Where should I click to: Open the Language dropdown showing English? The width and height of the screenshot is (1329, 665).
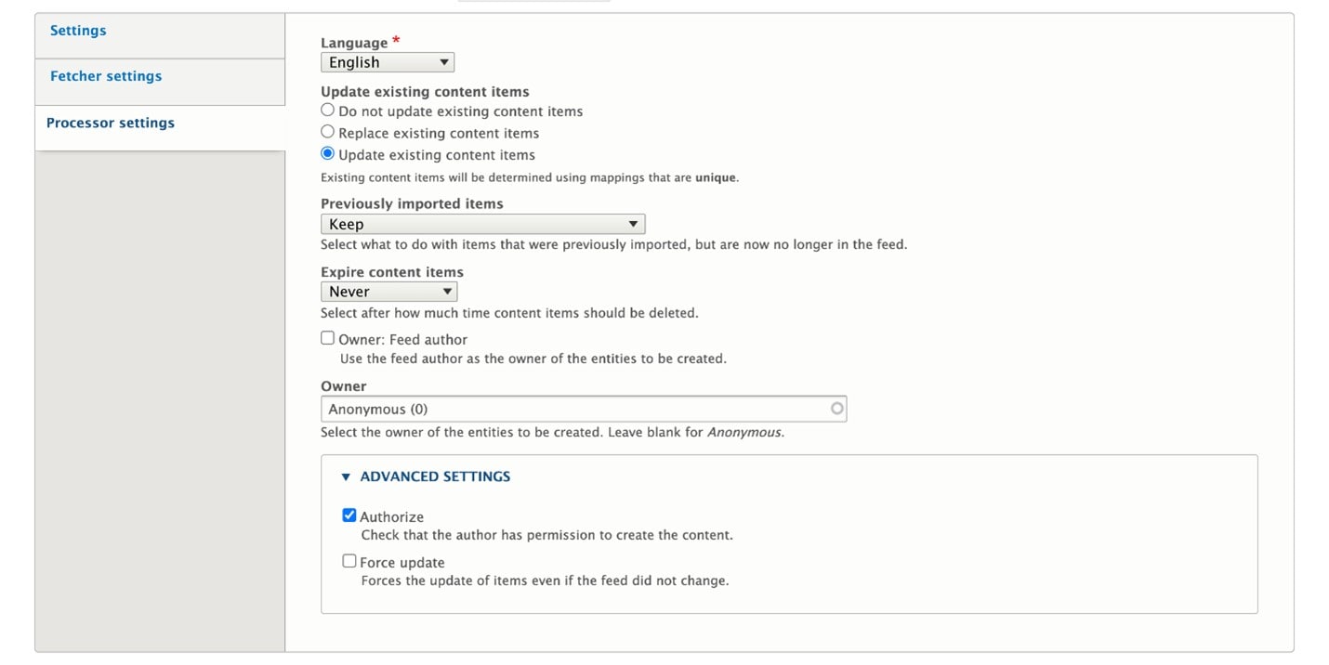pyautogui.click(x=387, y=62)
